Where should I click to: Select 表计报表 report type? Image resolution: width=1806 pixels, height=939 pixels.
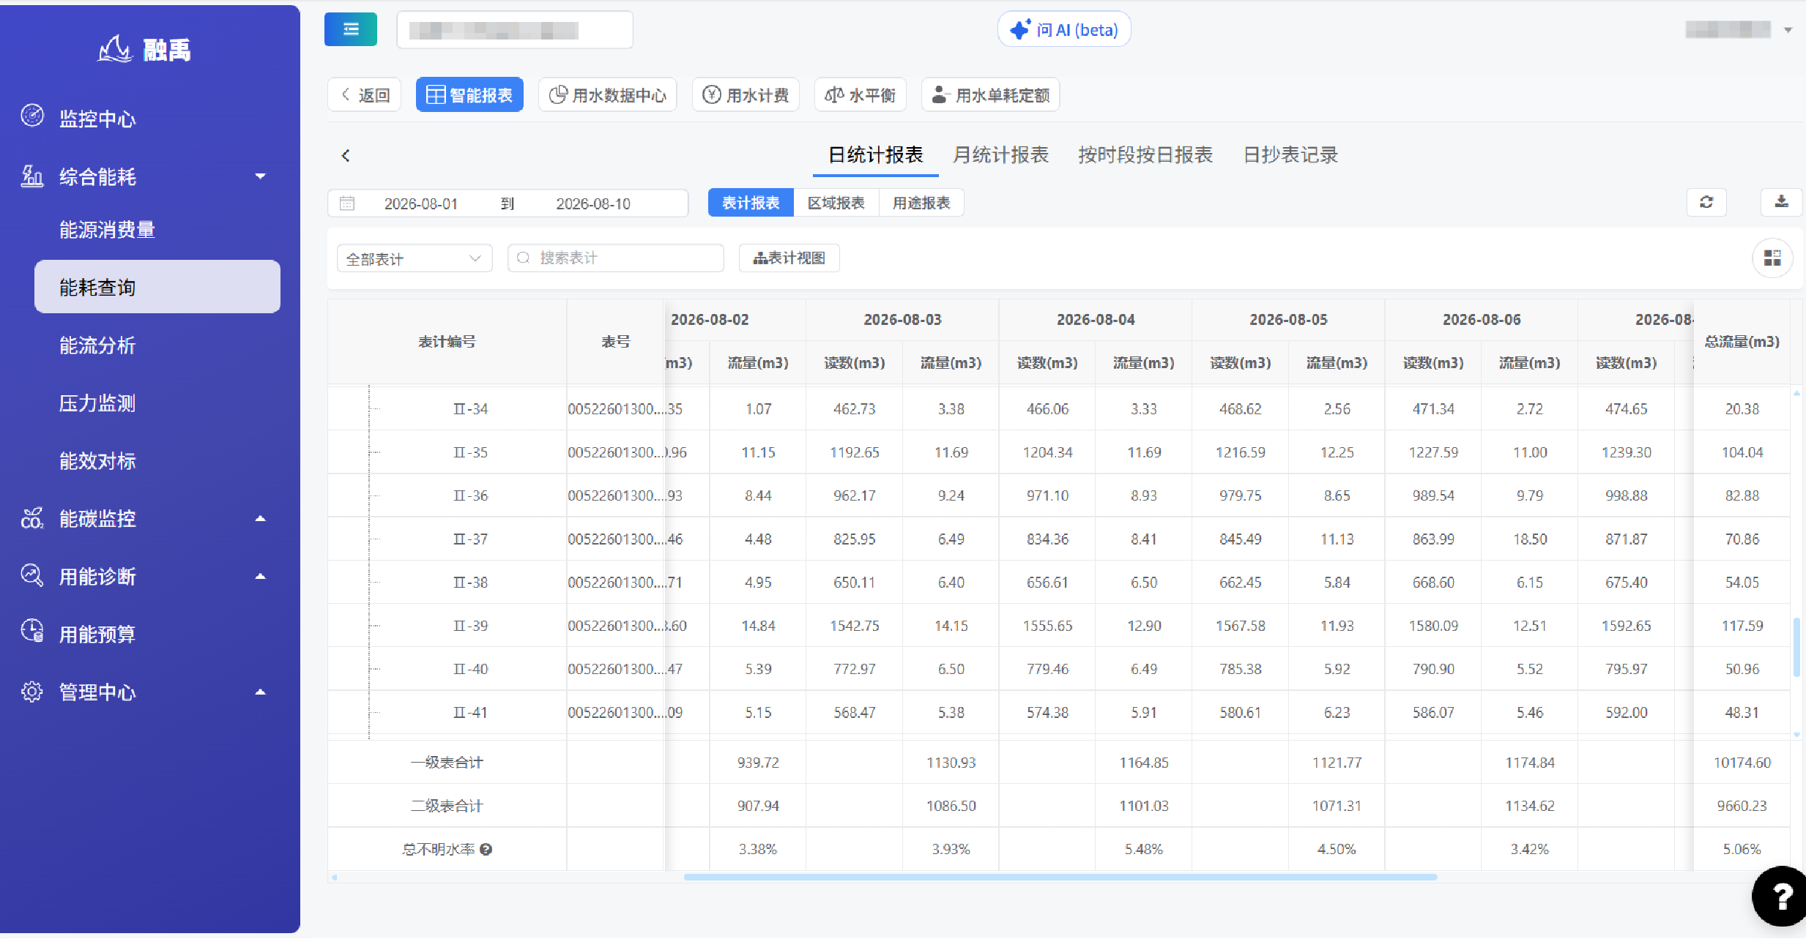pos(751,203)
